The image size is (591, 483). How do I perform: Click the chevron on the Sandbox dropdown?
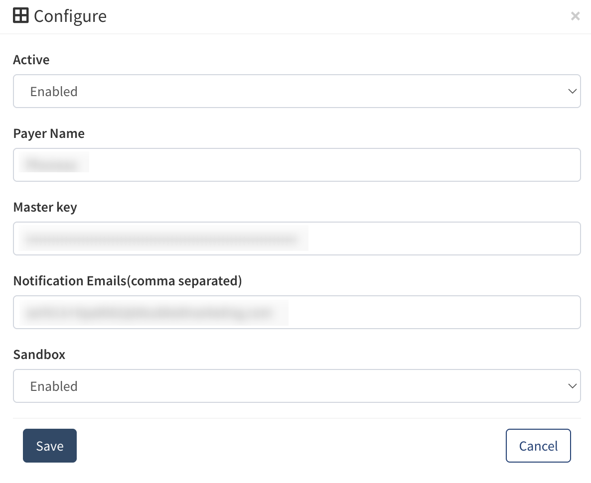tap(572, 386)
